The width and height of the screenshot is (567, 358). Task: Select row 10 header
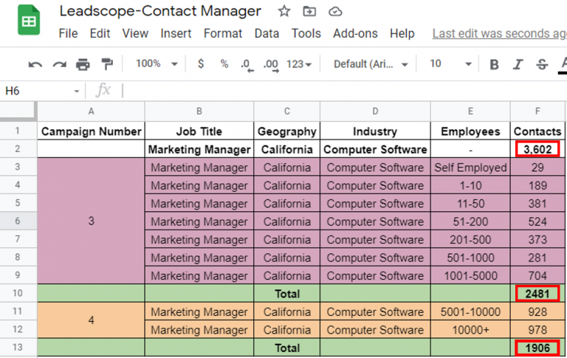coord(18,293)
